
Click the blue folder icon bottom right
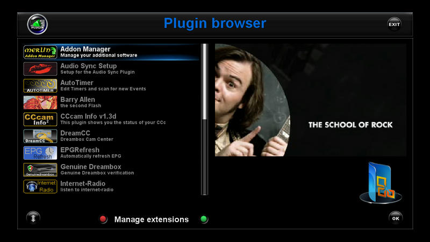click(381, 183)
